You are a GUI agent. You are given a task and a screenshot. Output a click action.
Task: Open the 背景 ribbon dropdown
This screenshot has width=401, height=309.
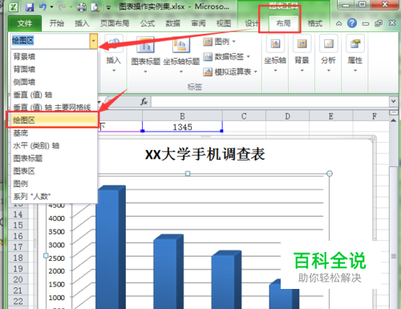[x=302, y=54]
